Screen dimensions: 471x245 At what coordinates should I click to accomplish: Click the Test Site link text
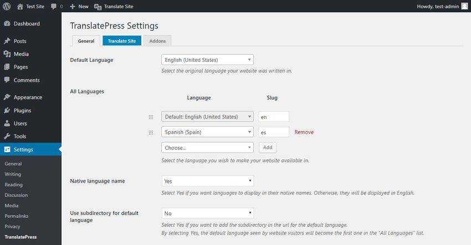coord(35,6)
